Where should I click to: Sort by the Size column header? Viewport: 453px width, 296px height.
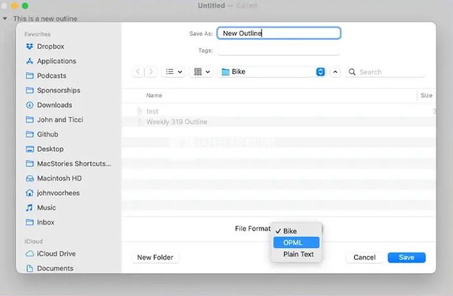click(427, 95)
